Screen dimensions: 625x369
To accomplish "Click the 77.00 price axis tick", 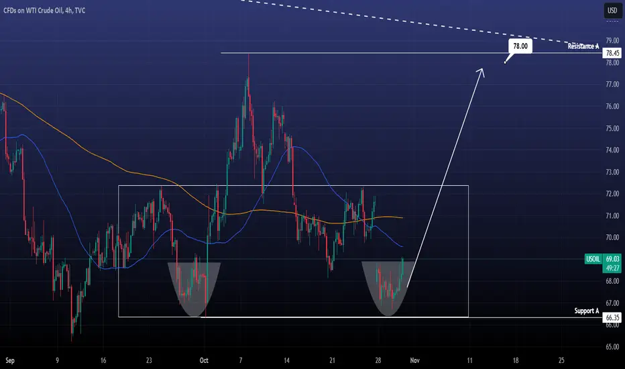I will [612, 85].
